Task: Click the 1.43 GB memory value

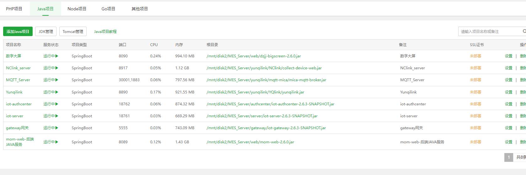Action: click(x=182, y=142)
